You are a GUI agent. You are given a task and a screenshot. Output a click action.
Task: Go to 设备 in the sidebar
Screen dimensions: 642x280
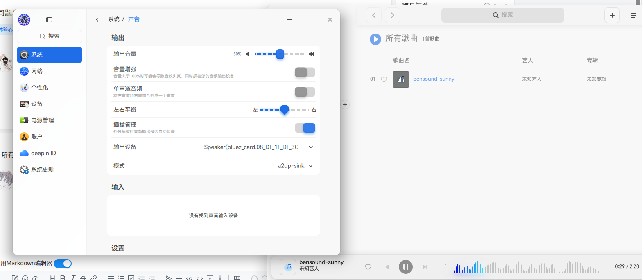tap(50, 104)
